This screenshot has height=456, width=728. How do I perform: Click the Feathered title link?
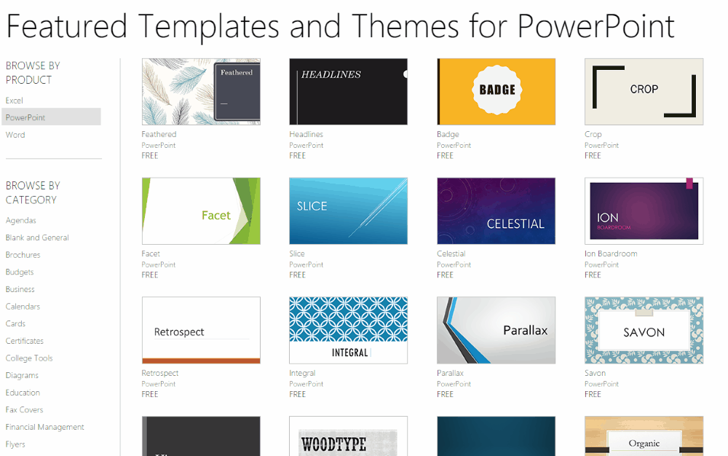click(x=159, y=134)
